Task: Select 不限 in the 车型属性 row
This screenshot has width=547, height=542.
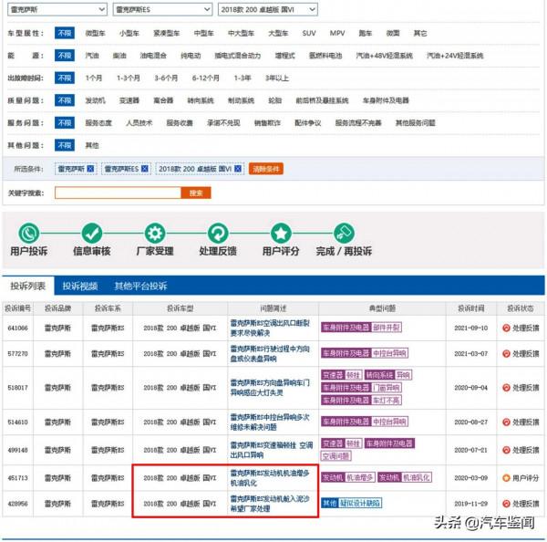Action: coord(65,33)
